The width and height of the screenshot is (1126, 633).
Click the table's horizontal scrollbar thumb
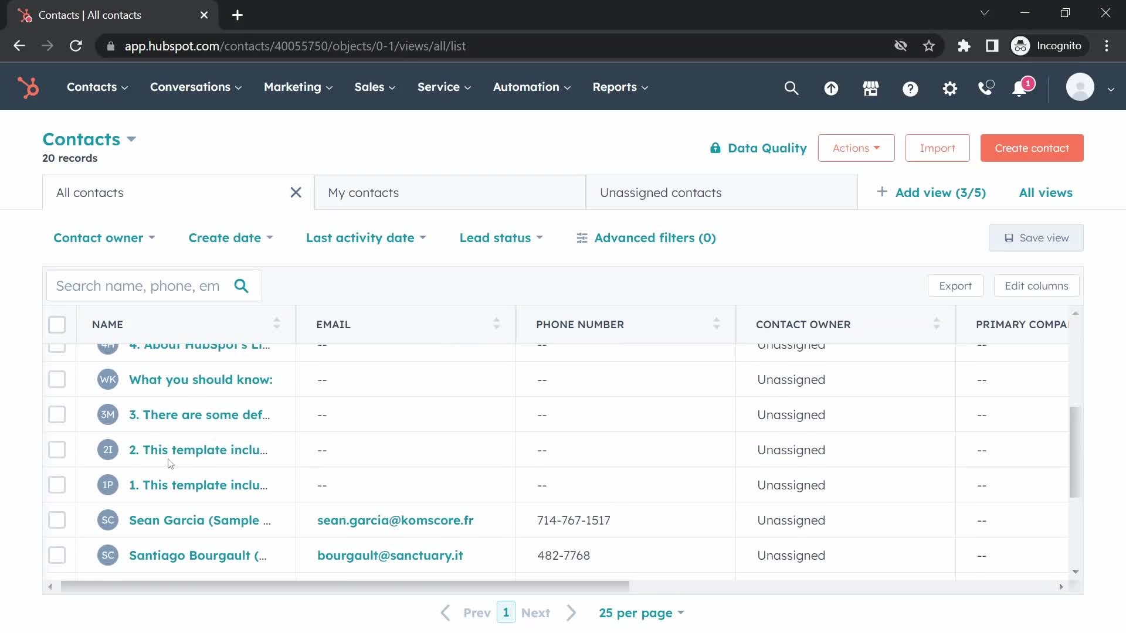[x=345, y=586]
